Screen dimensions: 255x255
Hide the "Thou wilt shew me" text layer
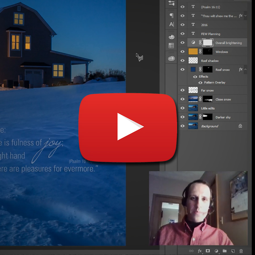pos(182,16)
